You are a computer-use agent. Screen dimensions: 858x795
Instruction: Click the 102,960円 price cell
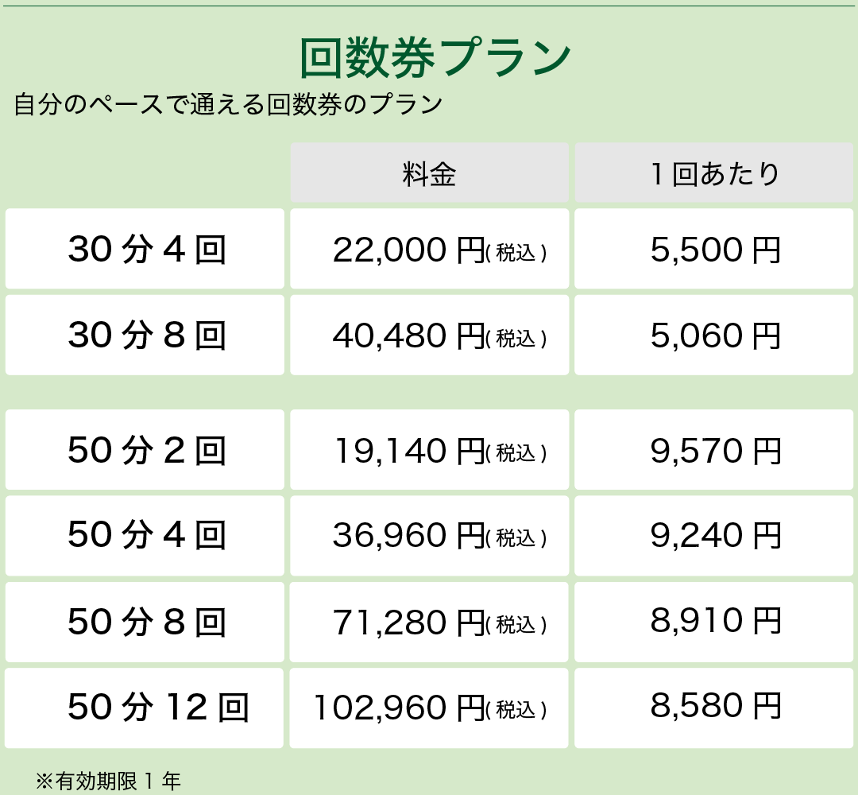coord(429,708)
